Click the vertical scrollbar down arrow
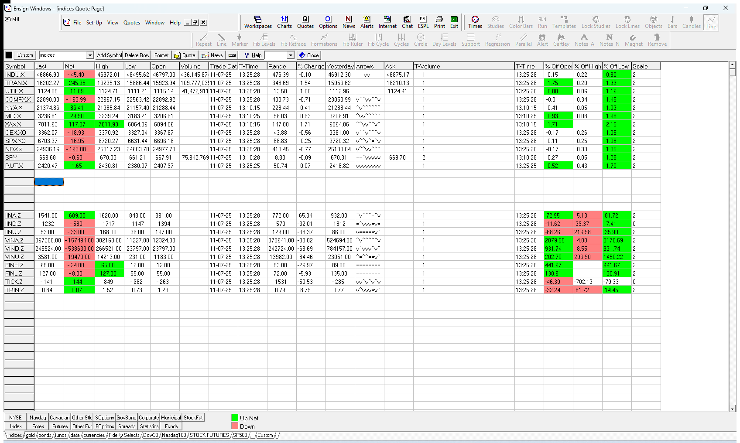The image size is (740, 443). [733, 409]
